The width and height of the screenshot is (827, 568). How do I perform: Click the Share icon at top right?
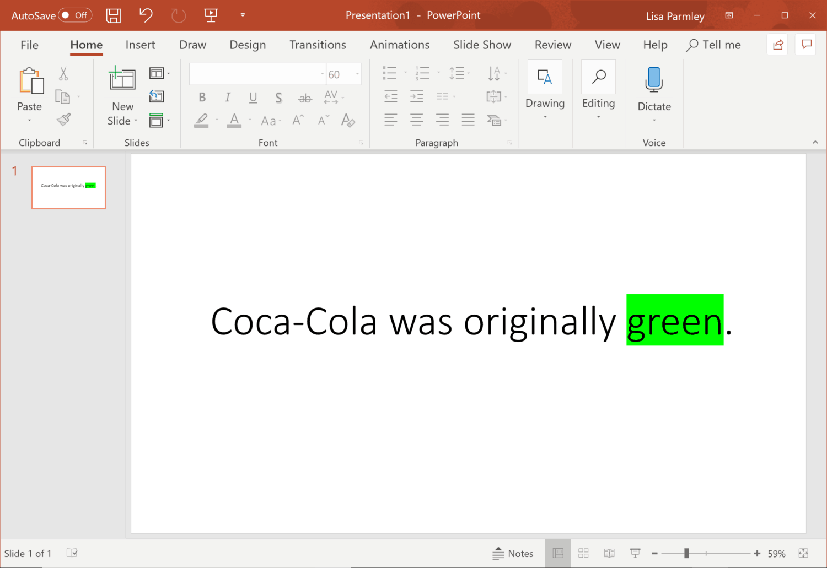pyautogui.click(x=778, y=45)
